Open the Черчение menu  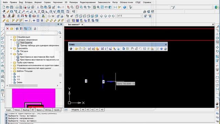tap(58, 2)
